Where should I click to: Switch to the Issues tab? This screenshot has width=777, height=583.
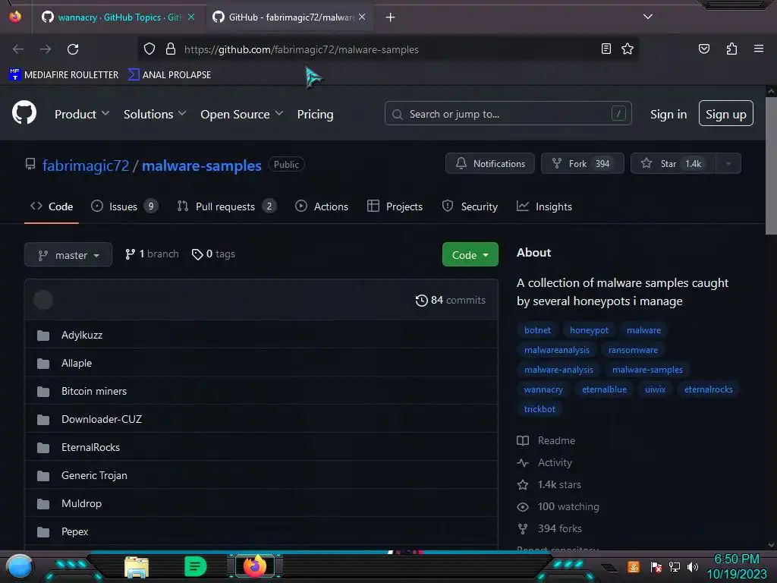click(x=124, y=206)
